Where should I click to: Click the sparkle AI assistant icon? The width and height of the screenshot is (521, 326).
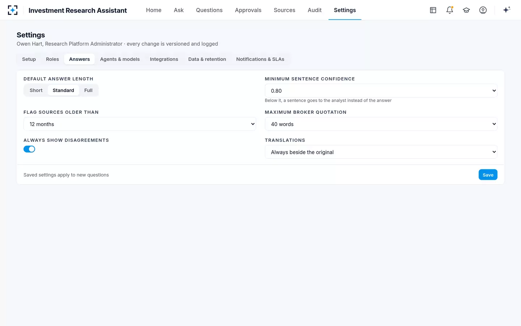[507, 10]
